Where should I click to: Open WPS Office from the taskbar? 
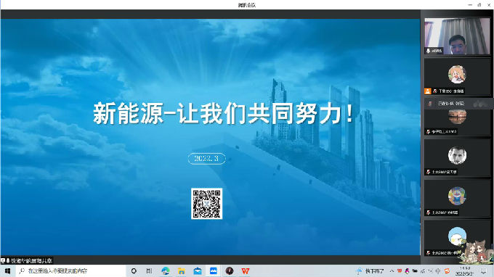246,270
